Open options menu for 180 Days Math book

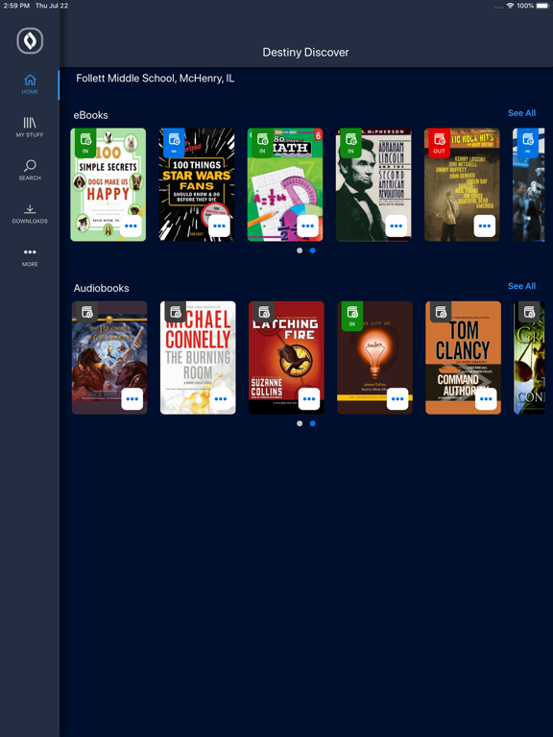(307, 226)
